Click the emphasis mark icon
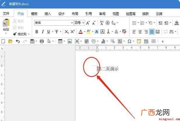 tap(108, 32)
